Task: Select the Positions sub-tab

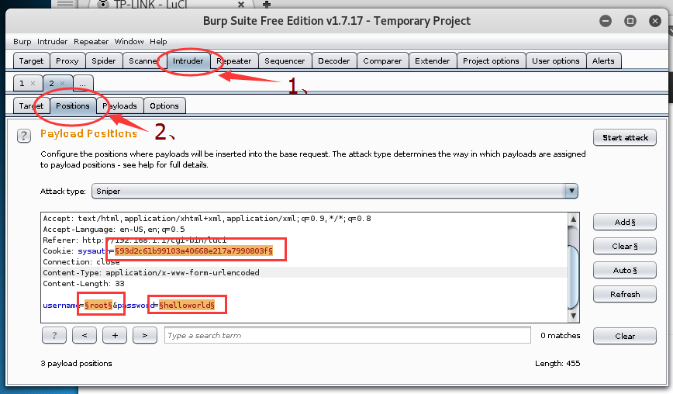Action: pyautogui.click(x=73, y=106)
